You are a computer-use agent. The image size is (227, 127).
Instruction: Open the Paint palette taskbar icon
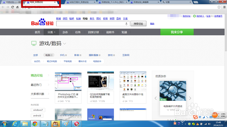click(66, 124)
